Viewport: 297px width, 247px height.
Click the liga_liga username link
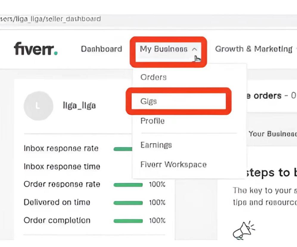pyautogui.click(x=79, y=106)
